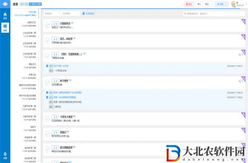Select the 挑战者·第一辑 category
This screenshot has width=248, height=163.
tap(25, 139)
